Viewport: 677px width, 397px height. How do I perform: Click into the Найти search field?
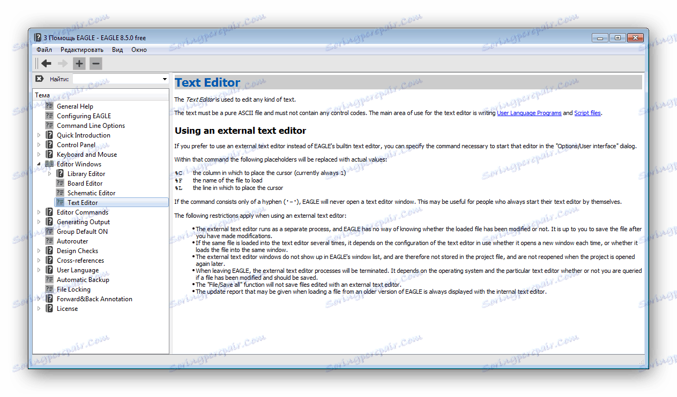click(117, 79)
